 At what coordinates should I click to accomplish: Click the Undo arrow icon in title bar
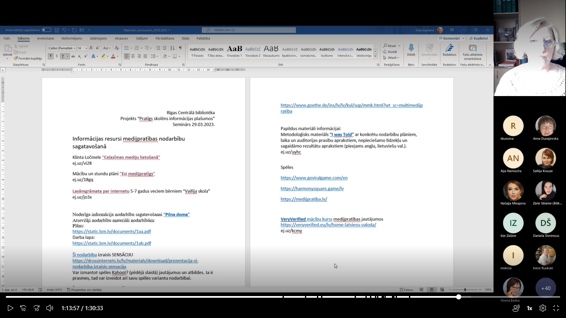coord(64,30)
